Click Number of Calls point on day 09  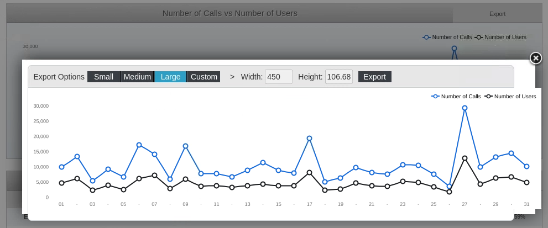click(186, 146)
